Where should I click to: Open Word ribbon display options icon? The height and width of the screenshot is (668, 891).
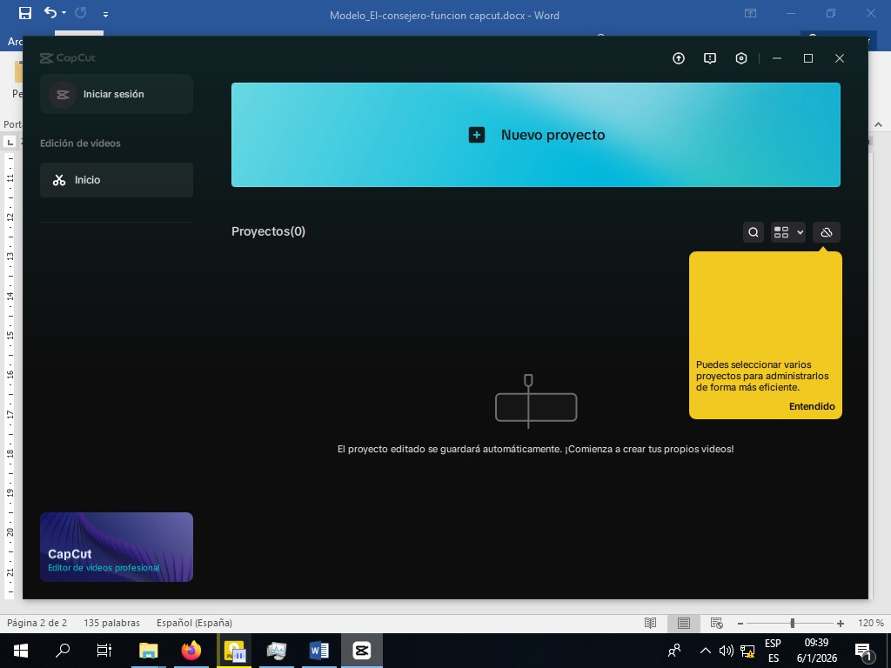point(750,13)
